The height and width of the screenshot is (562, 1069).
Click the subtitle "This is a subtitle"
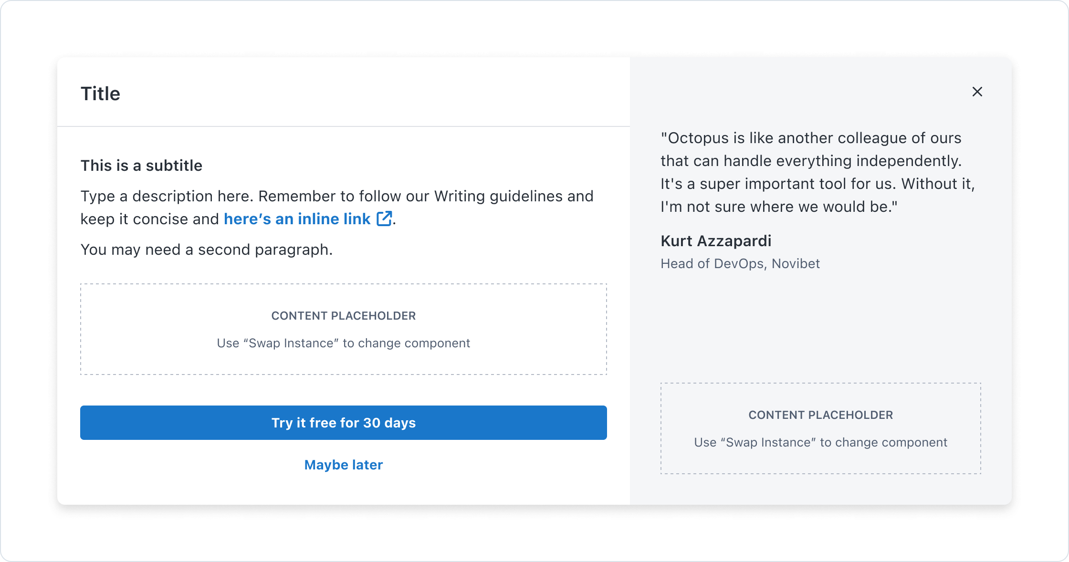tap(141, 166)
